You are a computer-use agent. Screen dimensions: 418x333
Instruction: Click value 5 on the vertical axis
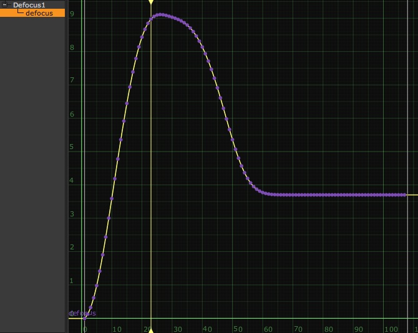tap(72, 147)
